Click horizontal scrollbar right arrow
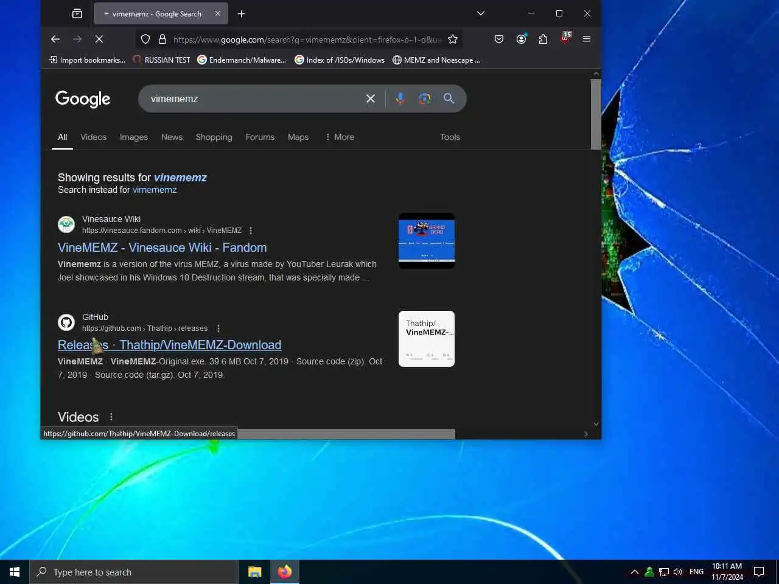 coord(586,434)
